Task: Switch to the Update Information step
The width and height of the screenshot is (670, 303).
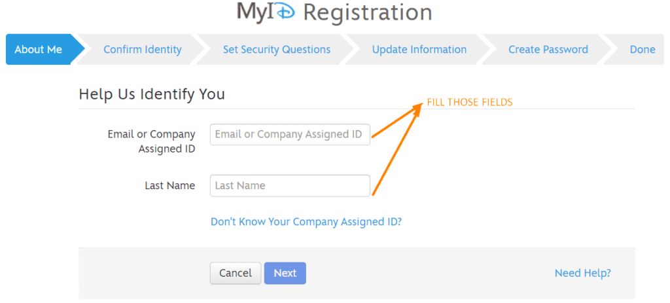Action: 419,50
